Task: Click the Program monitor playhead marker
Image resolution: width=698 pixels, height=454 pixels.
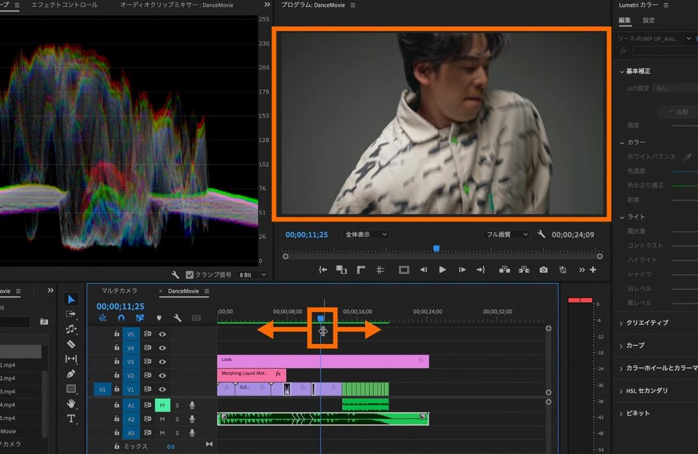Action: [x=436, y=249]
